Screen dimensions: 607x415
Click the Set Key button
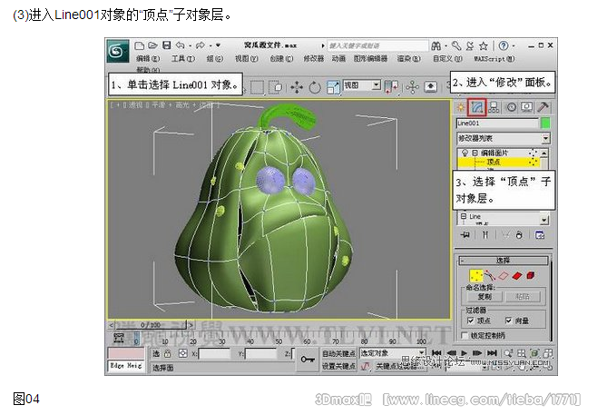(338, 366)
